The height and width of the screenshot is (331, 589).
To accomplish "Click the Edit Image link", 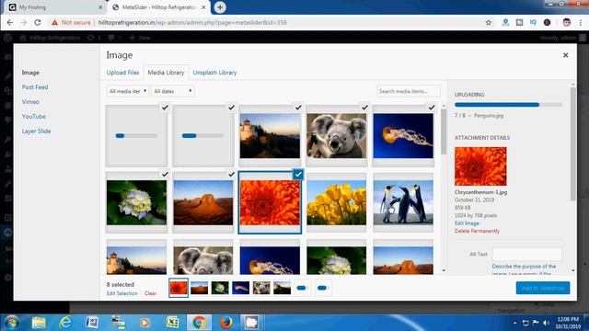I will (x=467, y=223).
